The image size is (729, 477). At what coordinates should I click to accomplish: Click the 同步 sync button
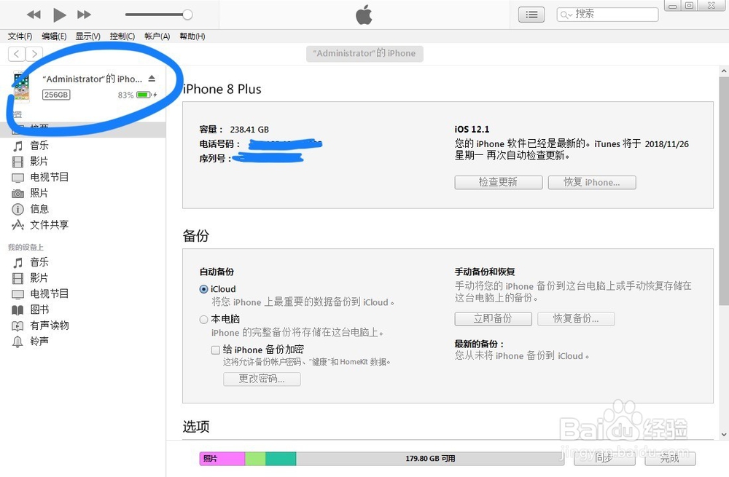604,458
